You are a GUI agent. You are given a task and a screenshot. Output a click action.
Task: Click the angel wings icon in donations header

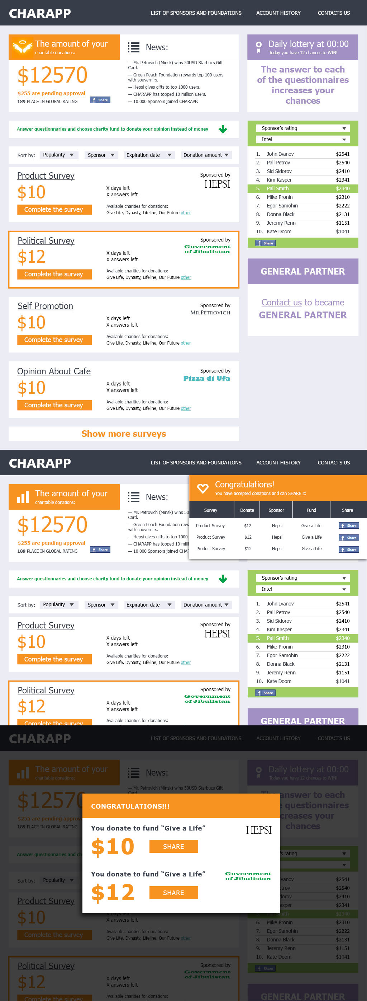click(x=22, y=47)
